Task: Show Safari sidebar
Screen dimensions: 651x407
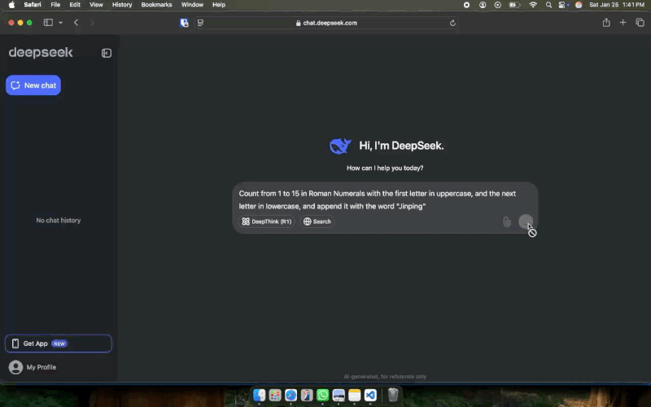Action: point(48,23)
